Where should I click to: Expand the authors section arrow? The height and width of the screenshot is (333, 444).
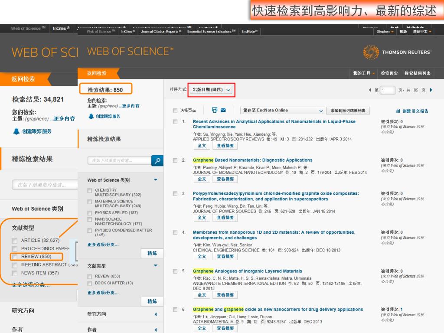pos(156,330)
